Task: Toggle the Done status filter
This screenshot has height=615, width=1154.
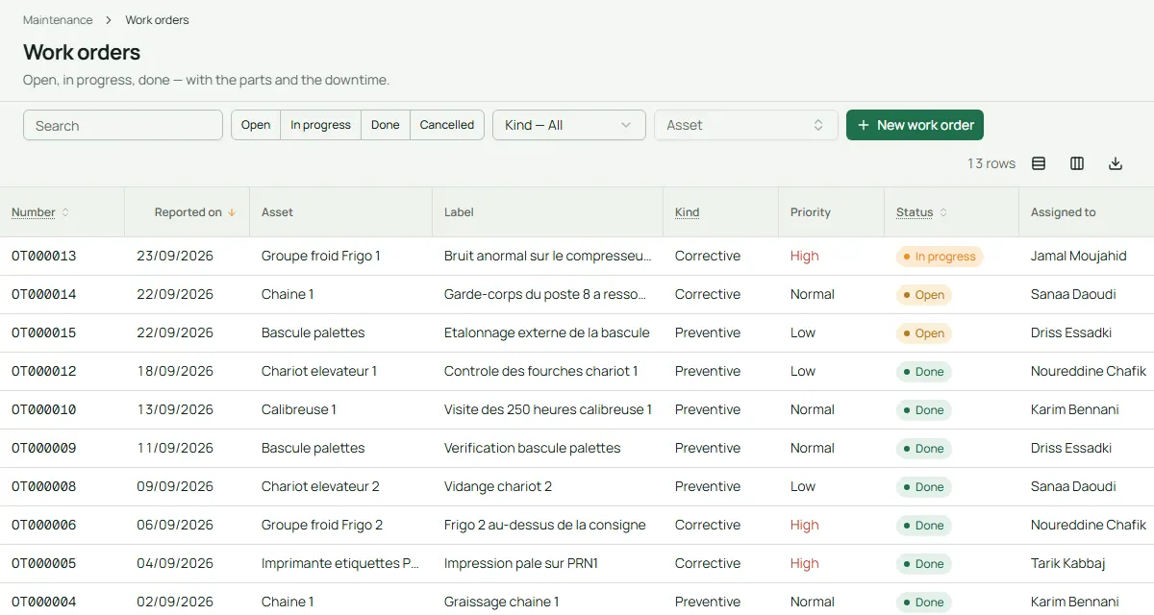Action: (385, 125)
